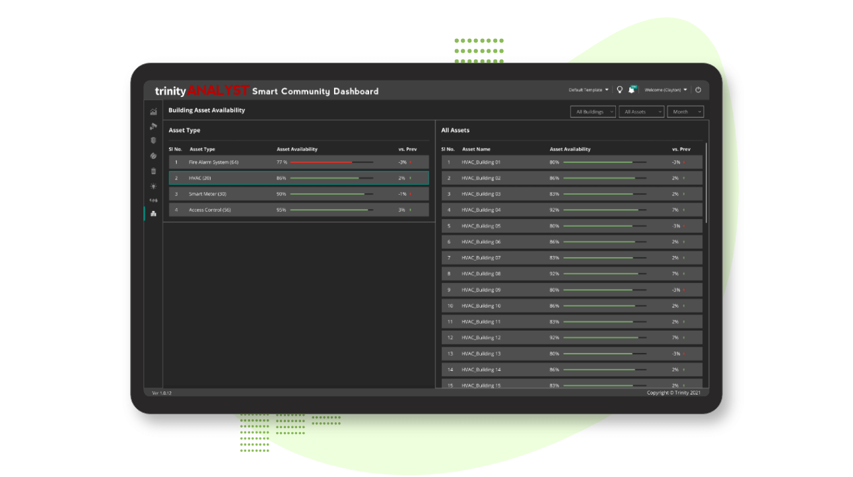
Task: Open the building assets sidebar icon
Action: click(153, 213)
